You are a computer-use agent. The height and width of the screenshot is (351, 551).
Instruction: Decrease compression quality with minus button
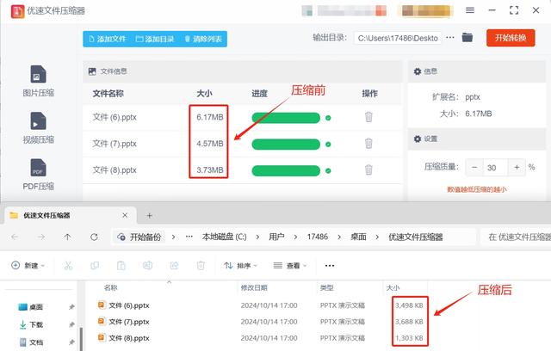click(x=474, y=168)
